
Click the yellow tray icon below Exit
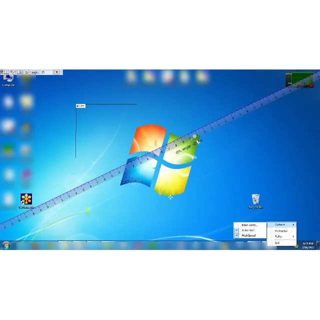click(x=296, y=246)
